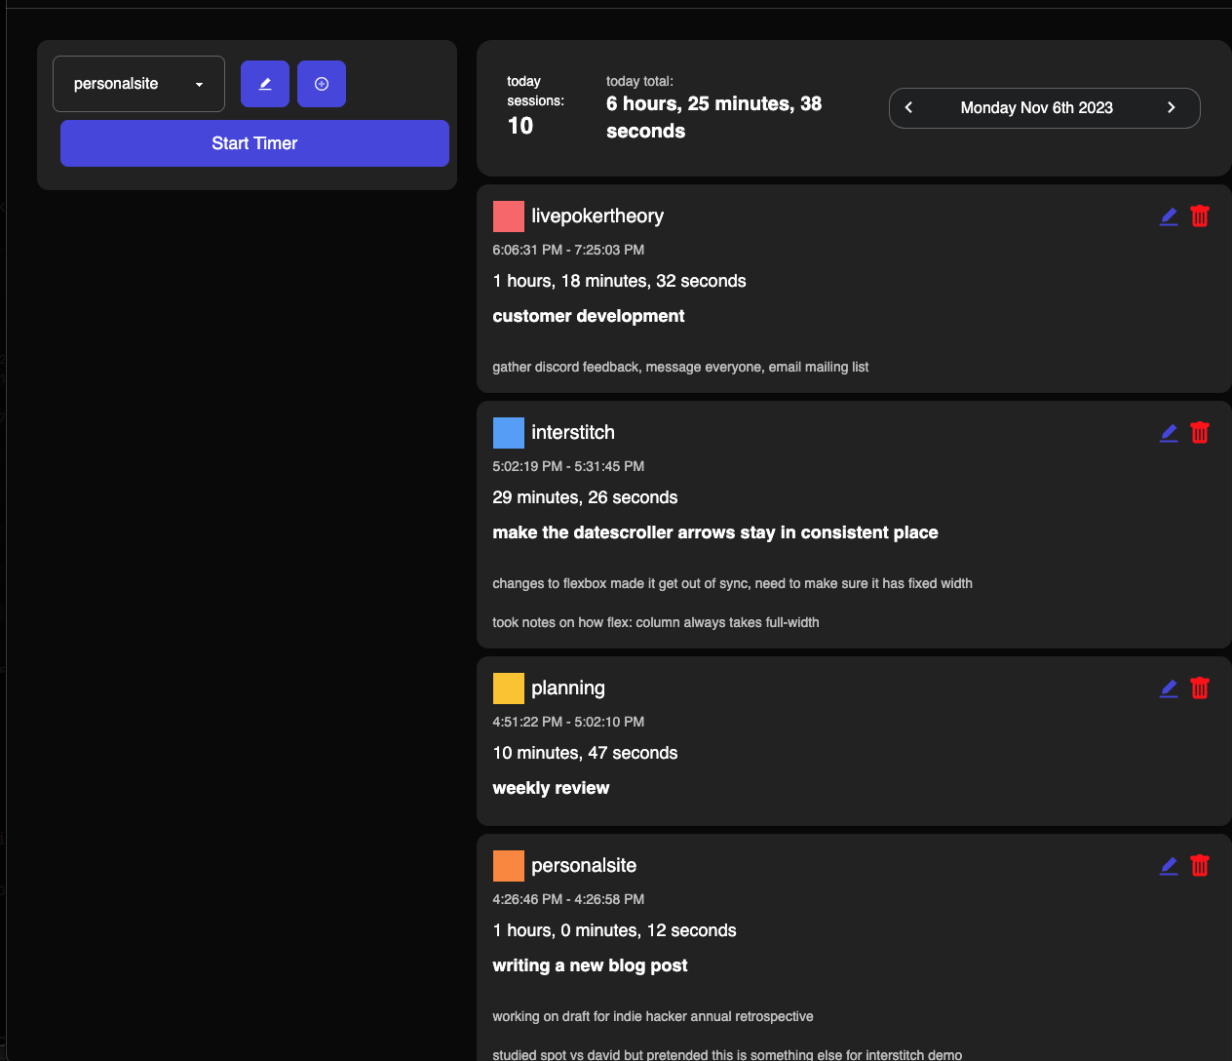
Task: Click the '1 hours, 0 minutes, 12 seconds' duration
Action: [x=614, y=930]
